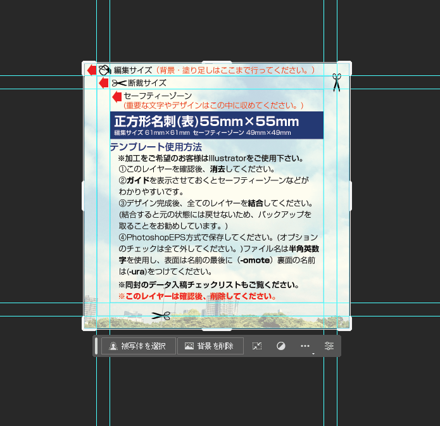The height and width of the screenshot is (426, 440).
Task: Click the line 同封のデータ入稿チェックリストもご覧ください
Action: coord(209,285)
